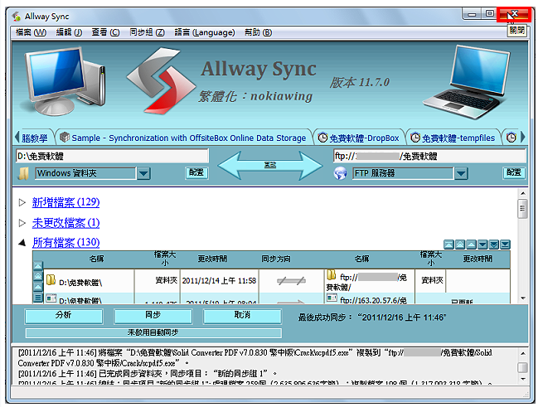Open the Windows 資料夾 type dropdown
The image size is (543, 407).
click(x=143, y=173)
